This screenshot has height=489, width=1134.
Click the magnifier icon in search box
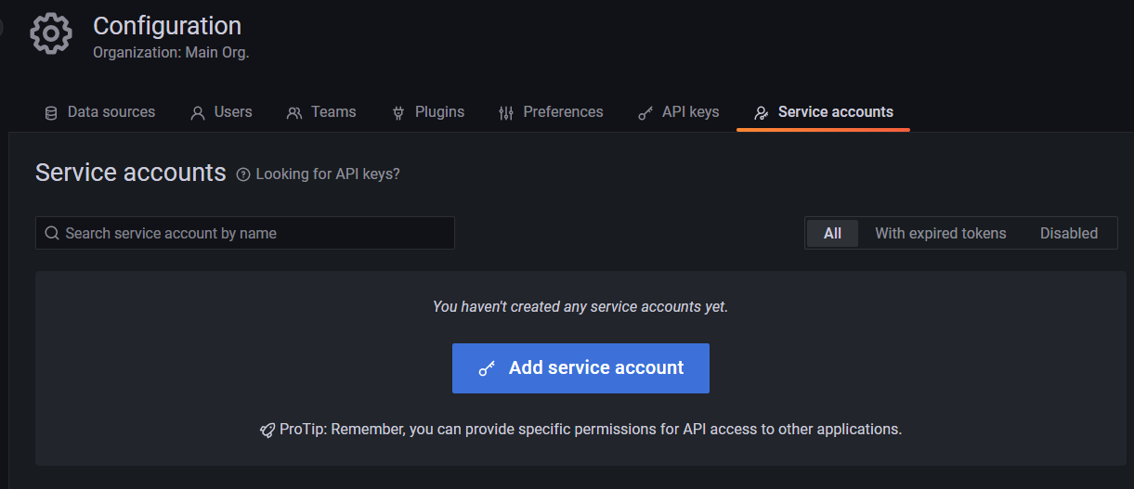pyautogui.click(x=52, y=233)
